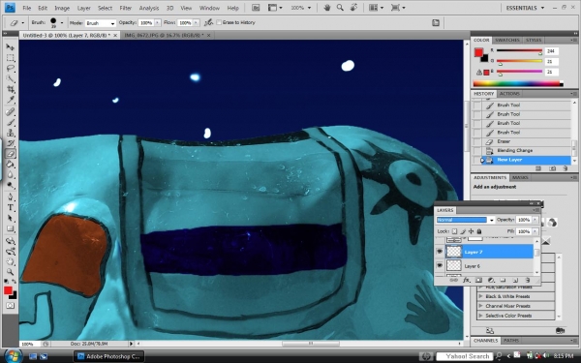Expand Black & White Presets
The image size is (581, 363).
[x=480, y=296]
